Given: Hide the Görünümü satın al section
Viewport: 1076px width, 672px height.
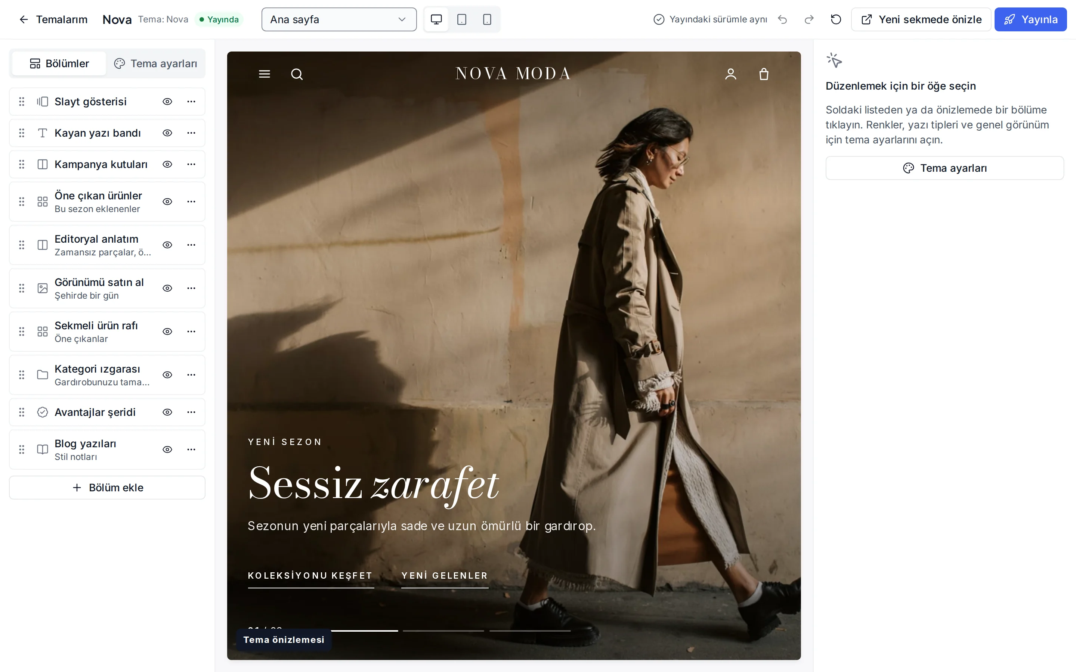Looking at the screenshot, I should [167, 289].
